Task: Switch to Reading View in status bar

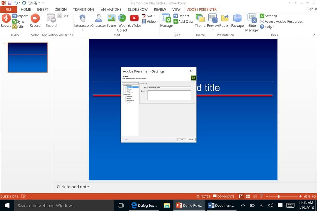Action: [x=254, y=196]
